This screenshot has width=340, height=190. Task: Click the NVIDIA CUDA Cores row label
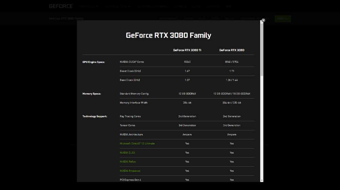coord(132,62)
